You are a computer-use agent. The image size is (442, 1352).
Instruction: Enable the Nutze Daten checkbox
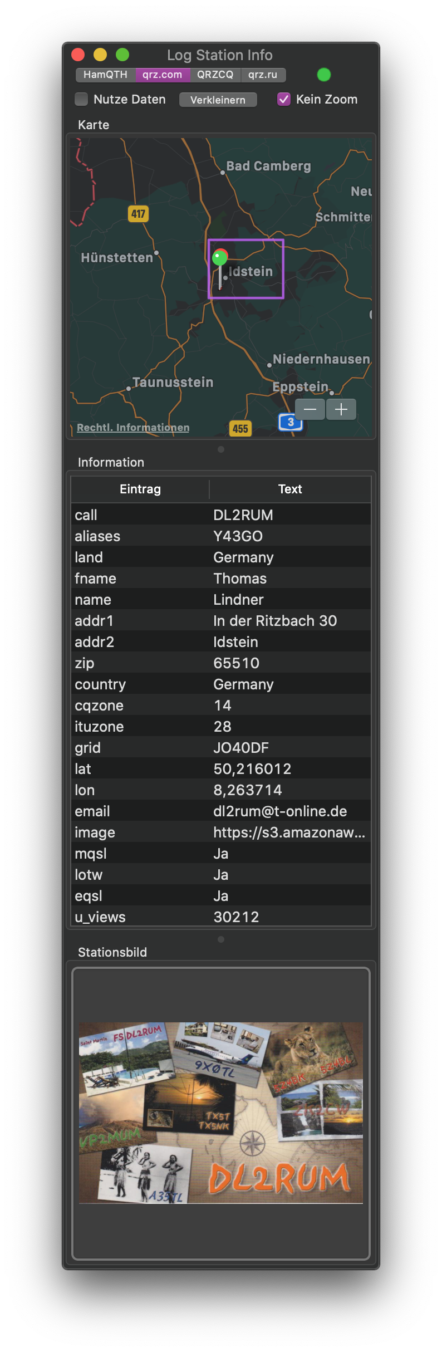pos(82,99)
